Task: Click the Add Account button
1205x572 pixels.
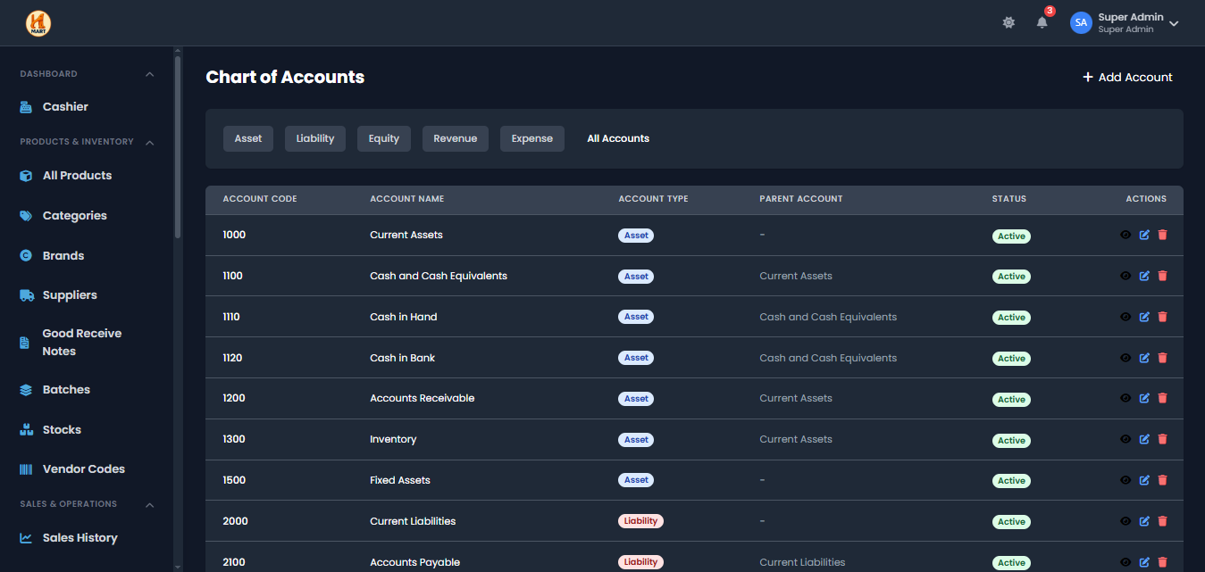Action: (x=1127, y=78)
